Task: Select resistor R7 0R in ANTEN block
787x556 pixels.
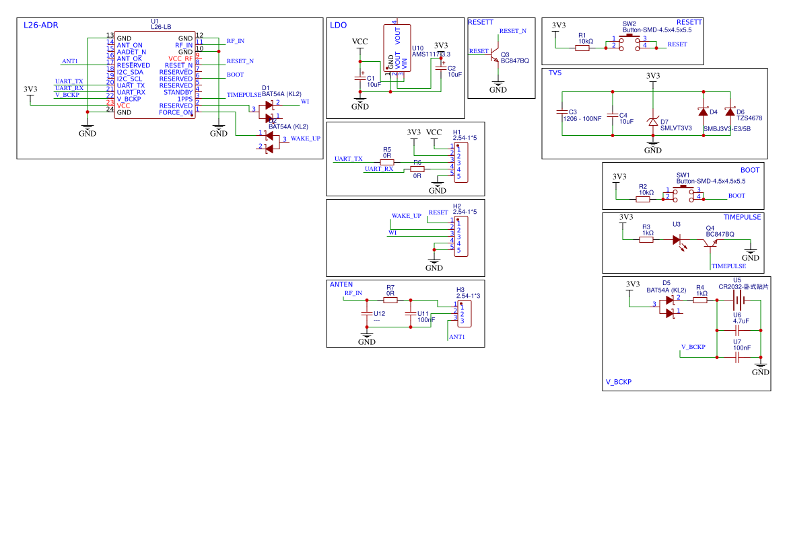Action: pos(390,301)
